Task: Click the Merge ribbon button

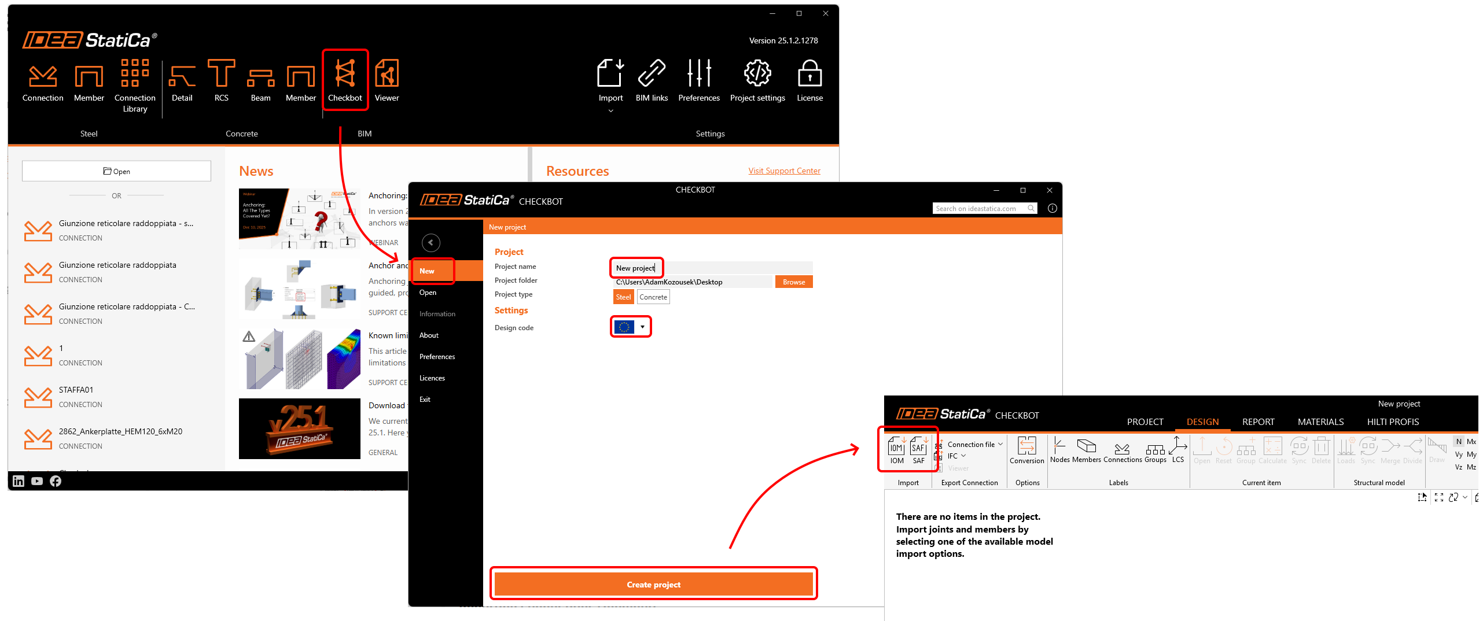Action: 1390,450
